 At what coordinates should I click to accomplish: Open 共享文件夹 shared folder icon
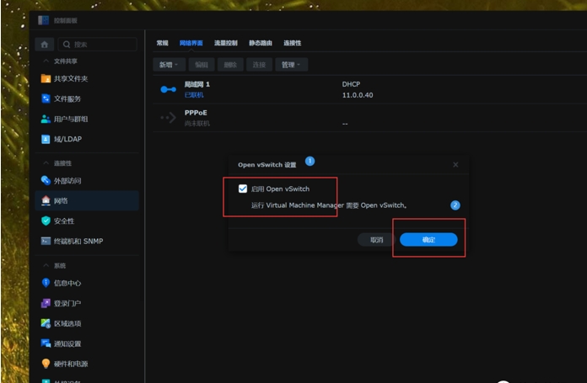pos(46,78)
